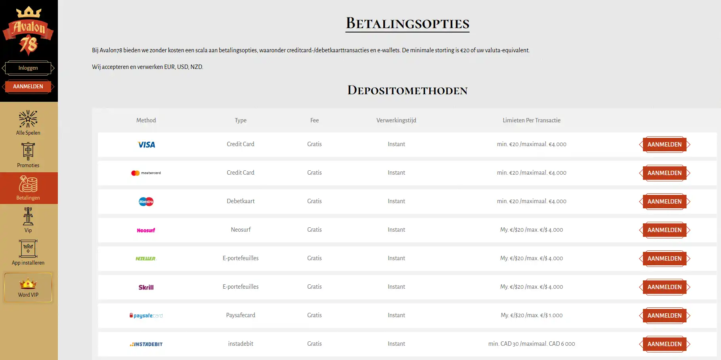721x360 pixels.
Task: Click the Neteller logo
Action: pos(146,259)
